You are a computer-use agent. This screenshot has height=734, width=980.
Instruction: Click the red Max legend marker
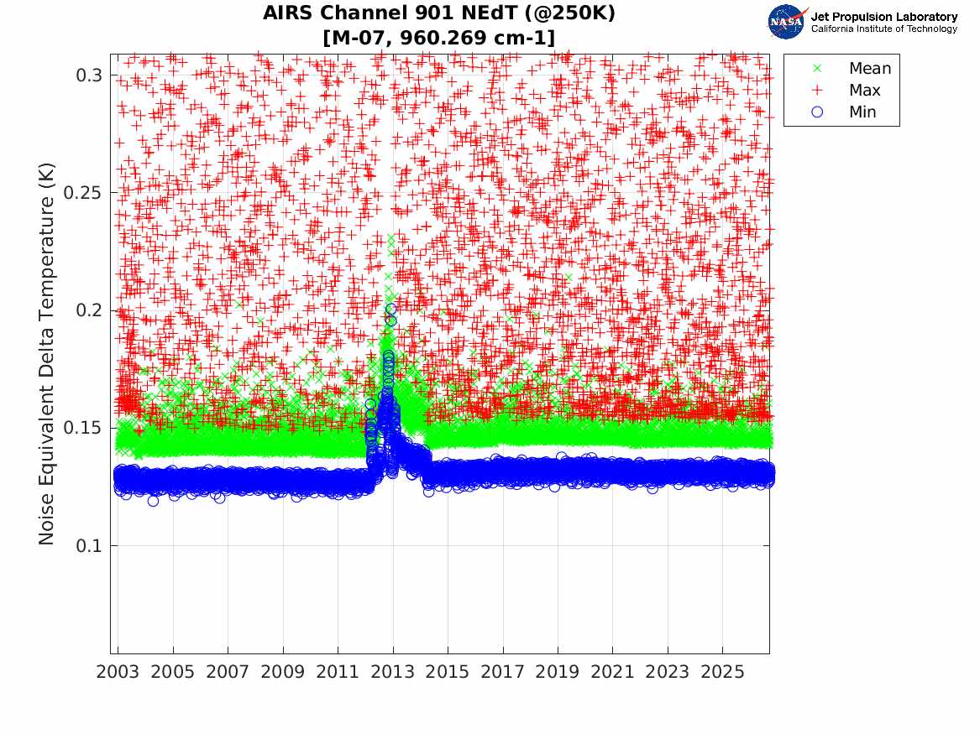[817, 91]
